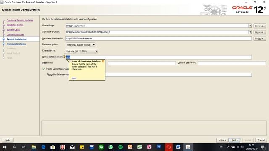Open the Windows Start menu

click(x=5, y=147)
